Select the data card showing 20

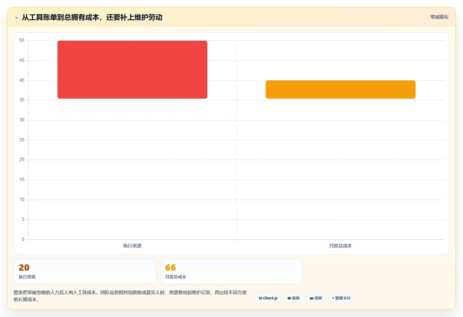pos(85,271)
